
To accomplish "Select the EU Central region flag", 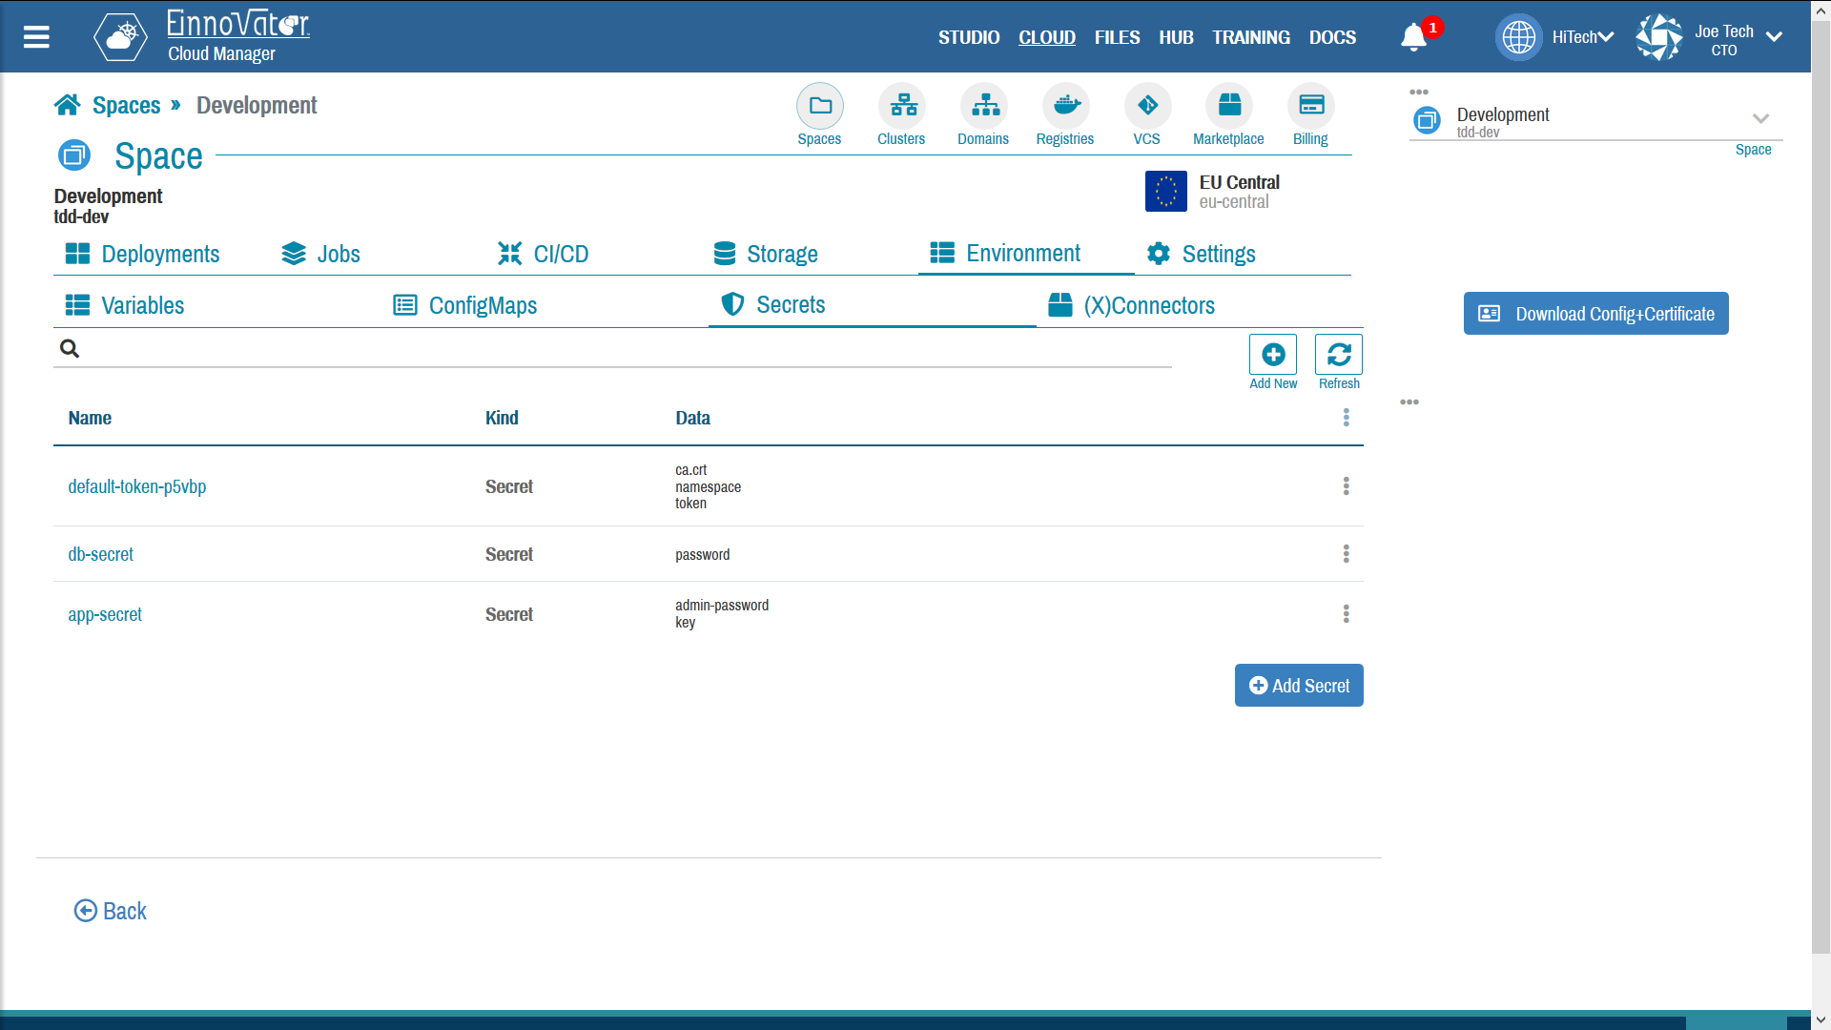I will click(x=1167, y=190).
